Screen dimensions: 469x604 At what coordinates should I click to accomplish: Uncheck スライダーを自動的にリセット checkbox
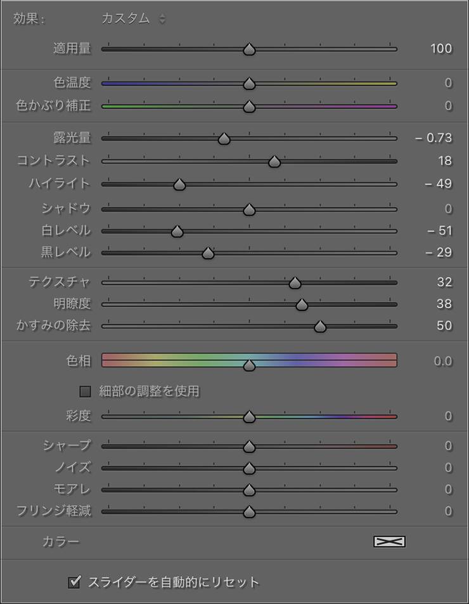[x=74, y=582]
